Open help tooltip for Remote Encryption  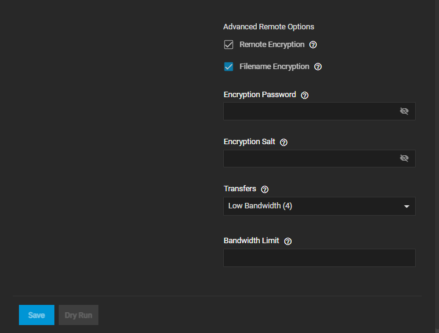[313, 45]
